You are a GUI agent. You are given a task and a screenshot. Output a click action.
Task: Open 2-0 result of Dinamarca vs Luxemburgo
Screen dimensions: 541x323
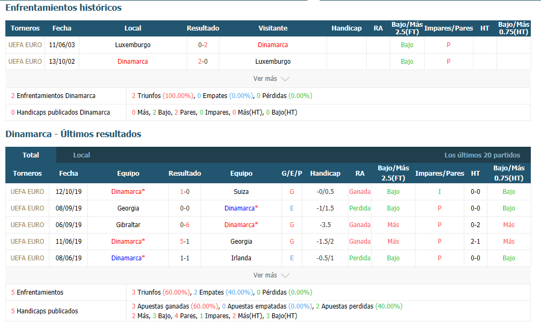tap(203, 62)
